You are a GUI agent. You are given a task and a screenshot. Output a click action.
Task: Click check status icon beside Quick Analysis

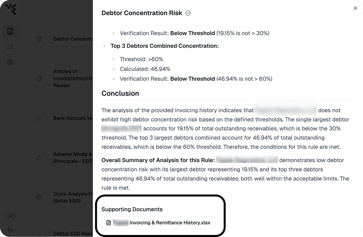pyautogui.click(x=39, y=197)
